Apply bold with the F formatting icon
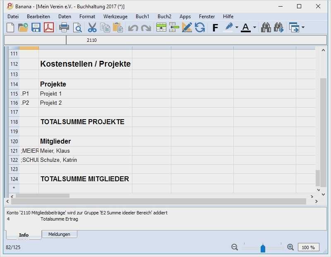 click(214, 27)
